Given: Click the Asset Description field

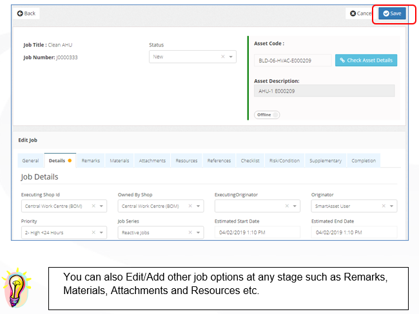Looking at the screenshot, I should (x=324, y=91).
